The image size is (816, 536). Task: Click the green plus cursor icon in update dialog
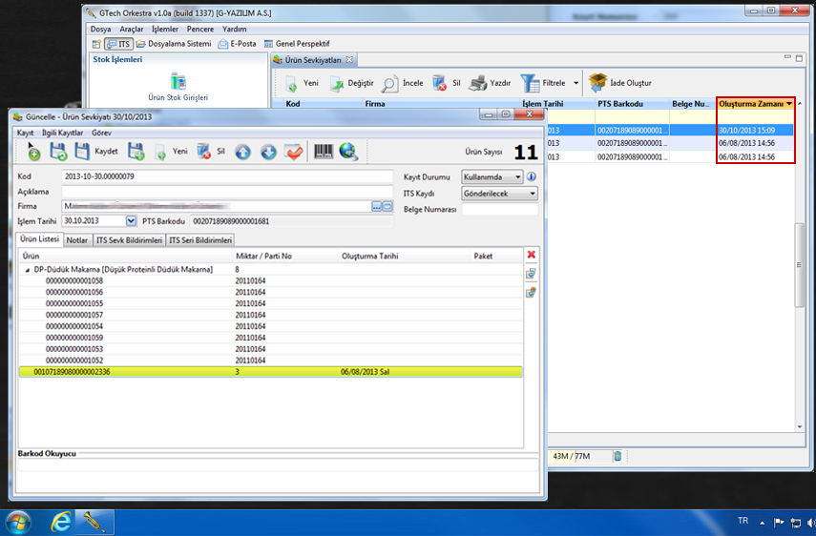click(x=32, y=152)
